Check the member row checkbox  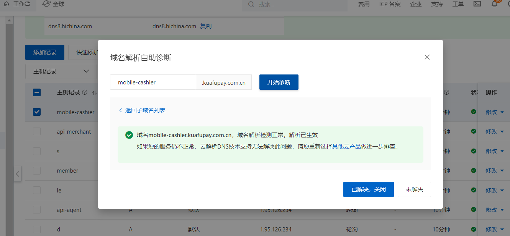point(37,171)
